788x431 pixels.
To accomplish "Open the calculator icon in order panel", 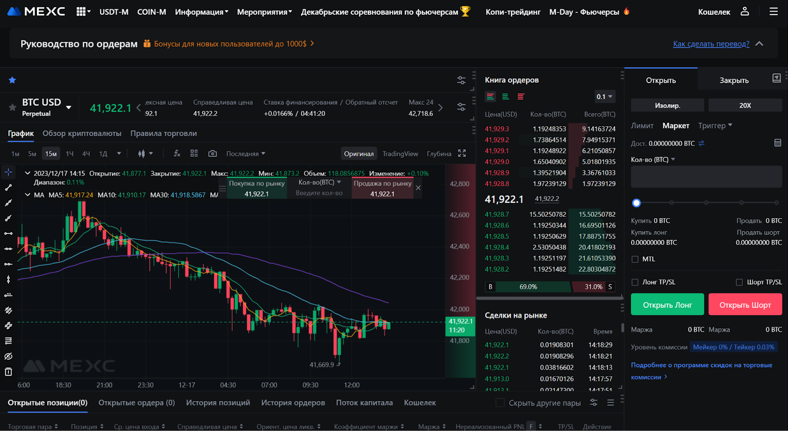I will point(777,143).
